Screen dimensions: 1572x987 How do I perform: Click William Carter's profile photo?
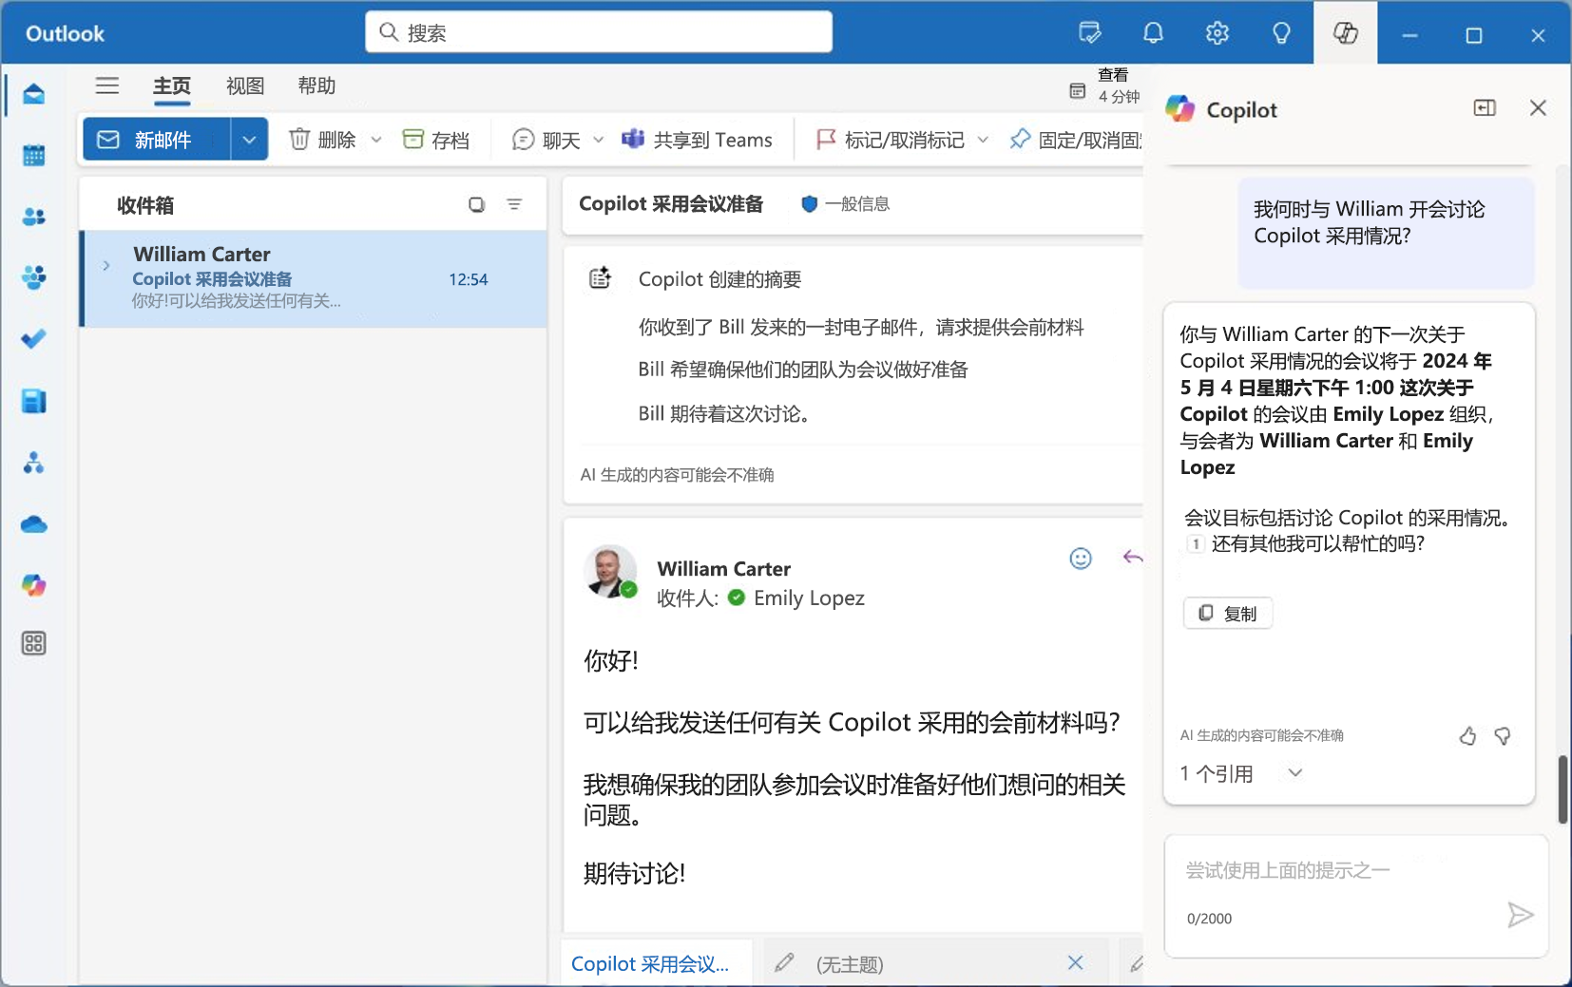click(x=609, y=572)
